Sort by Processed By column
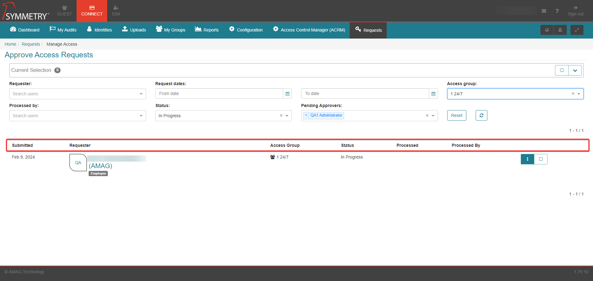 point(466,145)
